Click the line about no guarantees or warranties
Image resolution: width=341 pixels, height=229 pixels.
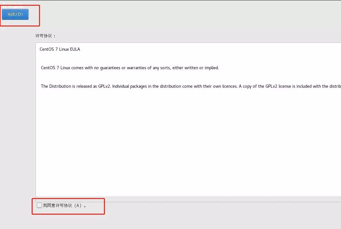pyautogui.click(x=130, y=68)
